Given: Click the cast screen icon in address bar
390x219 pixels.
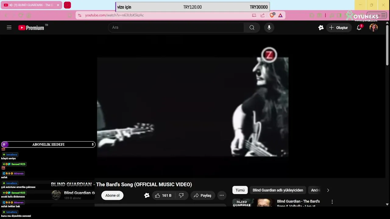Looking at the screenshot, I should (254, 15).
